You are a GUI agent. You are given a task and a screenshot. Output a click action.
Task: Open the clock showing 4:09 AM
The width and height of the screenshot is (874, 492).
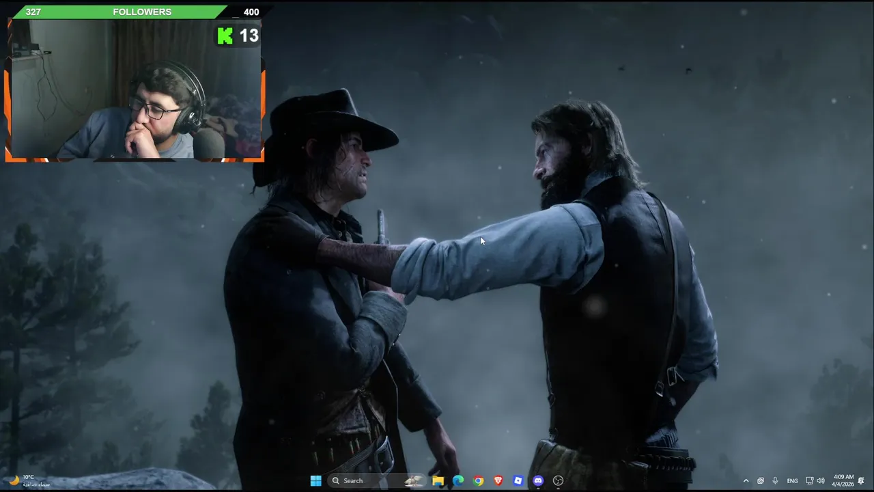coord(843,480)
